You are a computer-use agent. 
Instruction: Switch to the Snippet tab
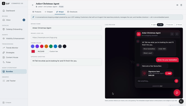[49, 12]
